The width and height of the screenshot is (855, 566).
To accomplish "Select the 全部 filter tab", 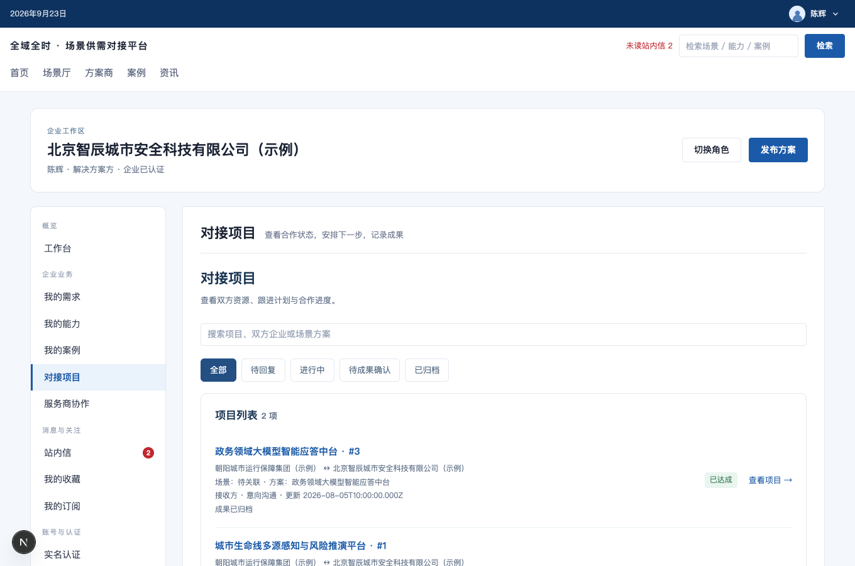I will tap(219, 370).
